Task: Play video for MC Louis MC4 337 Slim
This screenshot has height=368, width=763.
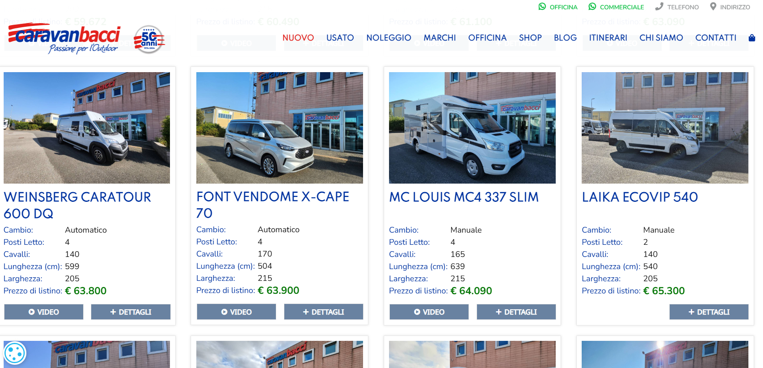Action: 429,312
